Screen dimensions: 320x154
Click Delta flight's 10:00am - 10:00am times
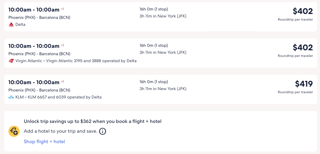tap(34, 9)
